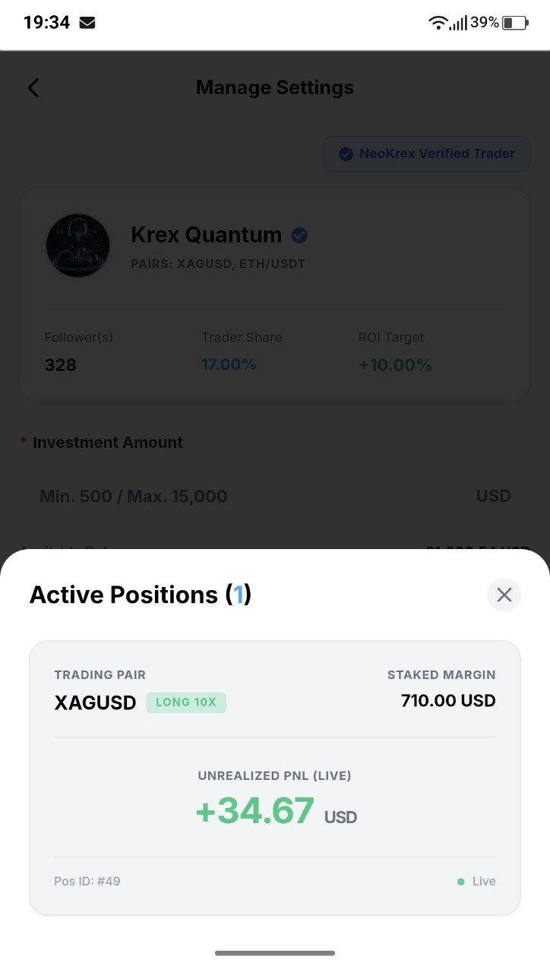Tap the Wi-Fi icon in status bar
Screen dimensions: 550x972
click(x=438, y=23)
